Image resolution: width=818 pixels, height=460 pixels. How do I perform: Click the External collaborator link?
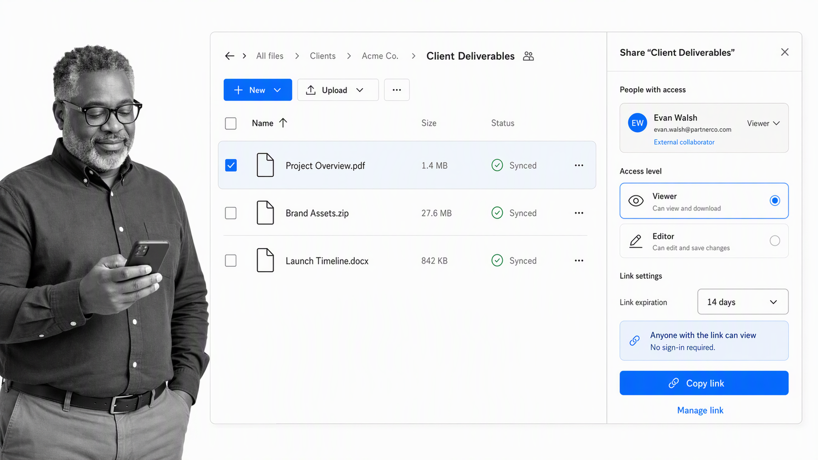coord(684,142)
